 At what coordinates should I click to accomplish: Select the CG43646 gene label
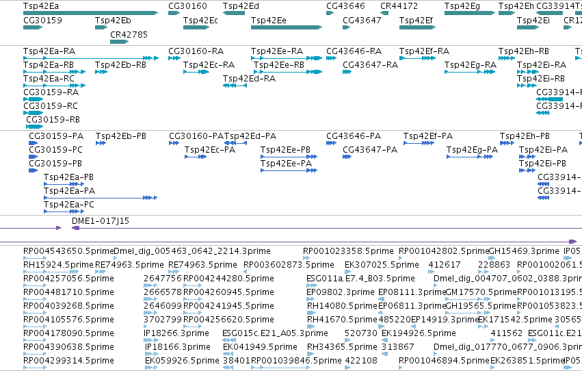345,6
